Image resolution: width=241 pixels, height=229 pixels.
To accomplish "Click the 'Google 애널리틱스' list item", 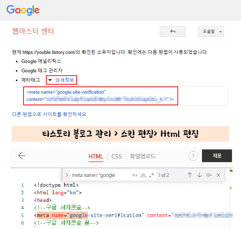I will [x=41, y=61].
